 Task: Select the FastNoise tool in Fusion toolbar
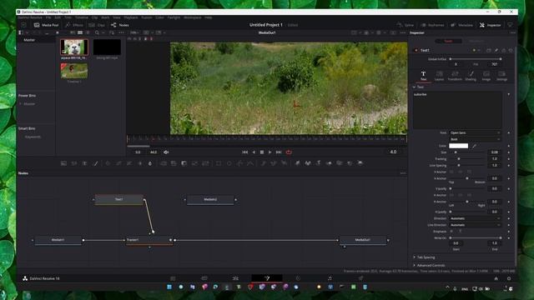point(74,163)
